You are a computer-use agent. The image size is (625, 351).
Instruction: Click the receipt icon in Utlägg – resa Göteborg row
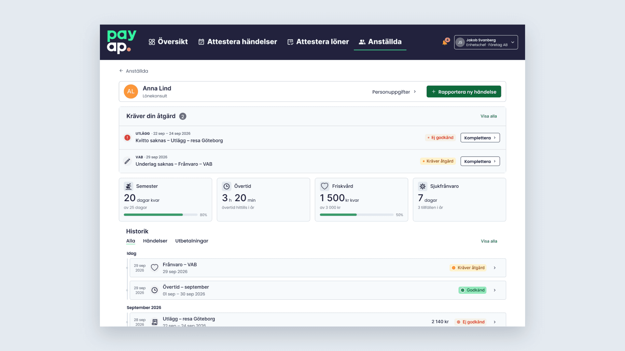coord(155,322)
